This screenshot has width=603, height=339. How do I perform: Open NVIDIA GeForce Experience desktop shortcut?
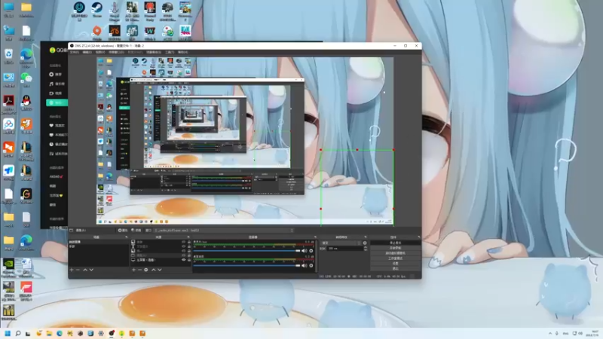pos(8,267)
